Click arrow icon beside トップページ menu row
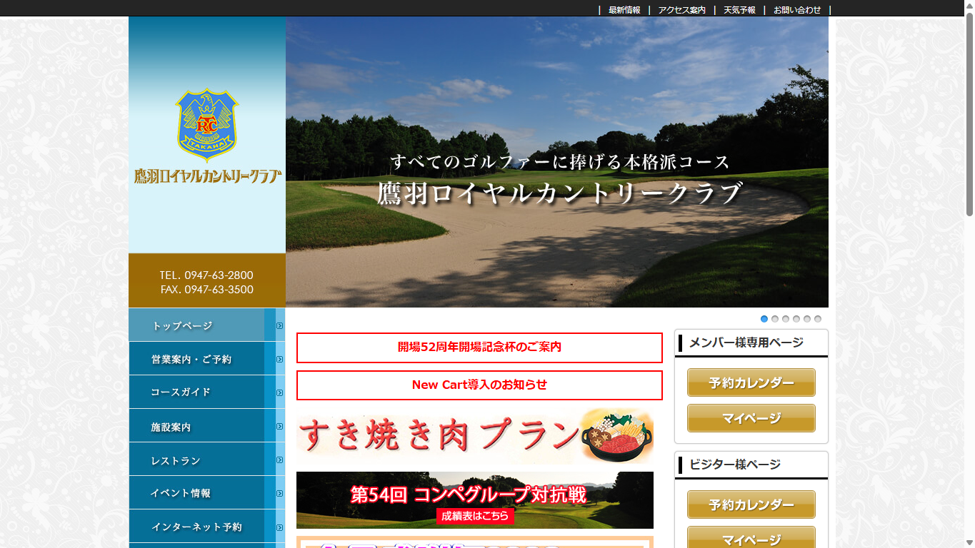Viewport: 975px width, 548px height. [x=280, y=326]
